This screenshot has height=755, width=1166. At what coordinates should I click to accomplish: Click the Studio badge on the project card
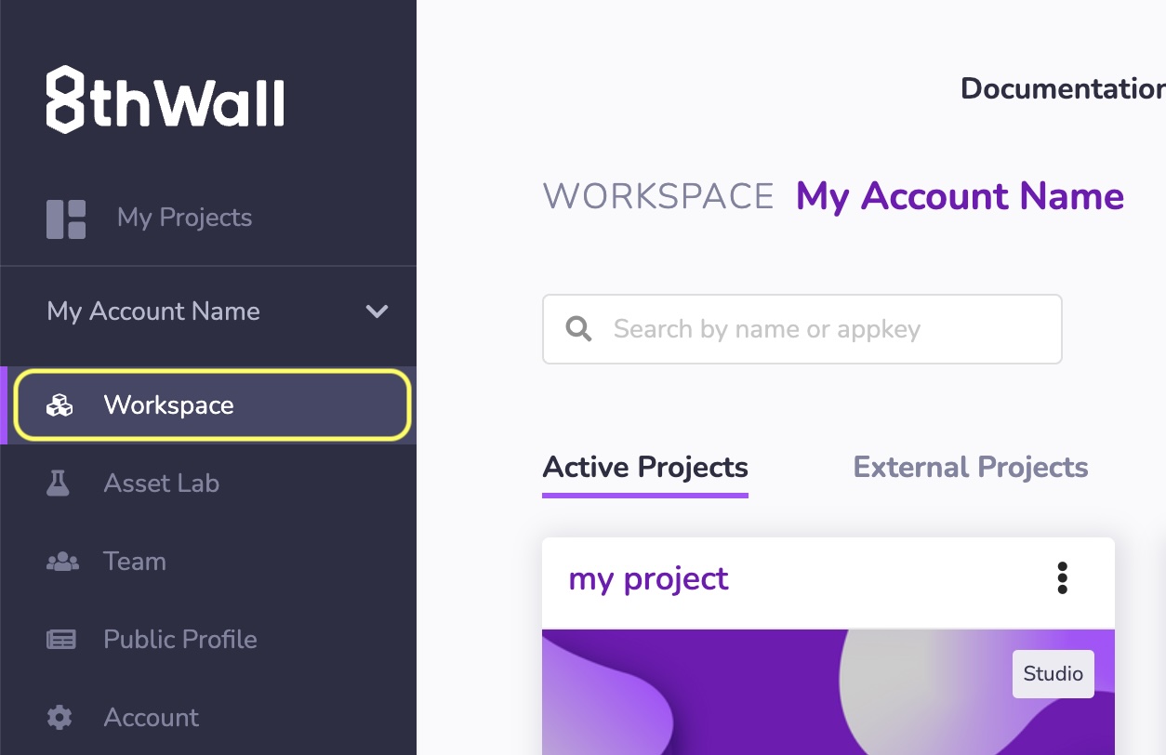(x=1053, y=673)
